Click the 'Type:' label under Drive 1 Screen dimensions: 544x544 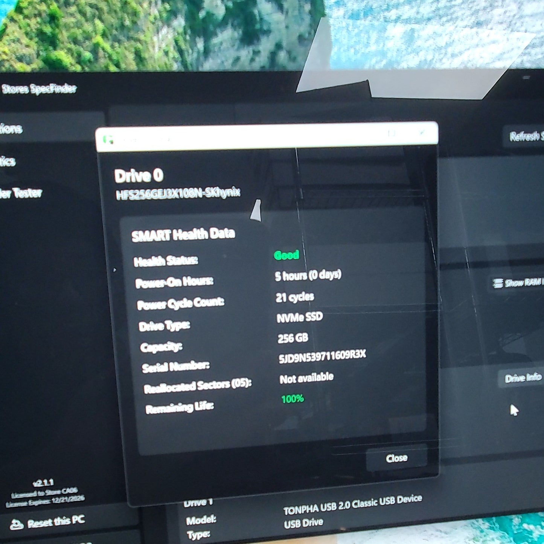coord(198,535)
